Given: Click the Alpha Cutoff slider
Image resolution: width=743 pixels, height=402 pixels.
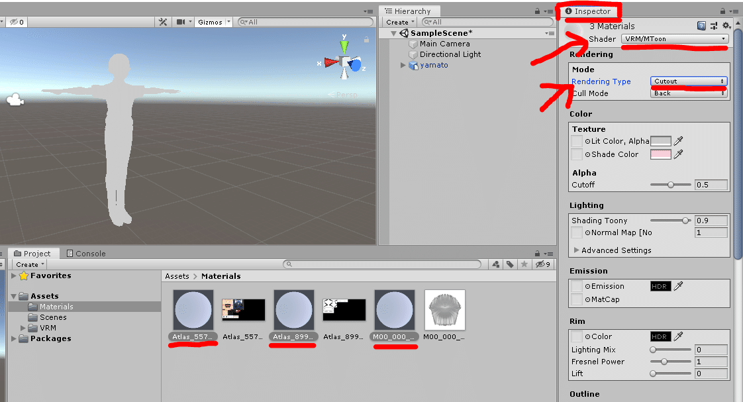Looking at the screenshot, I should pyautogui.click(x=671, y=185).
